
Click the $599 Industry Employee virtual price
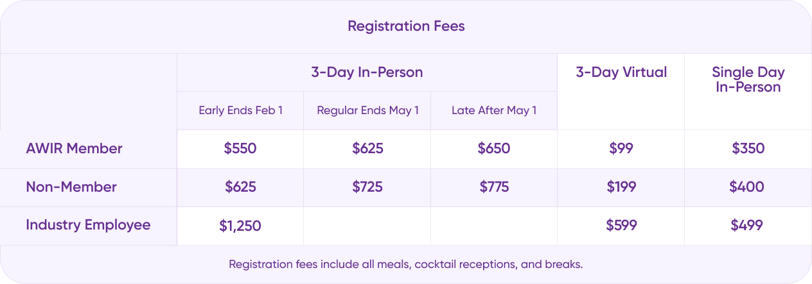coord(621,226)
